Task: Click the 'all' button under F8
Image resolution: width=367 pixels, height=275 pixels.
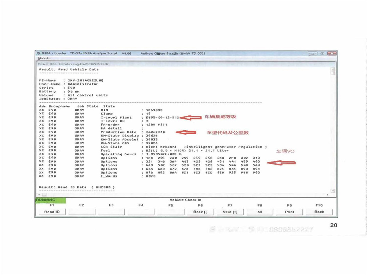Action: pos(260,212)
